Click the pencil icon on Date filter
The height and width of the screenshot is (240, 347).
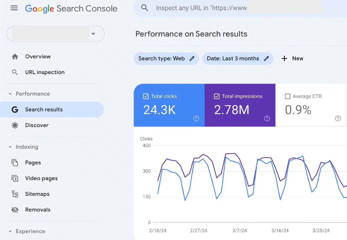point(266,59)
